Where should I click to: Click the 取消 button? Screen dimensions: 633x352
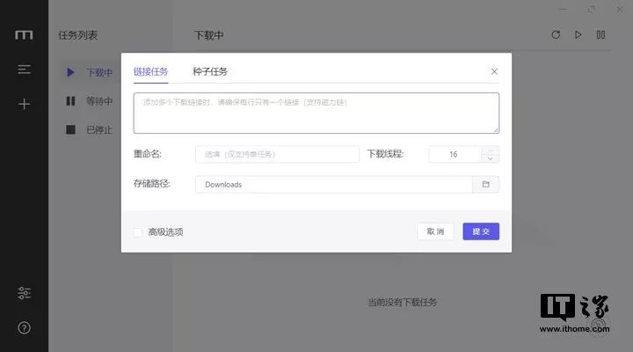435,231
